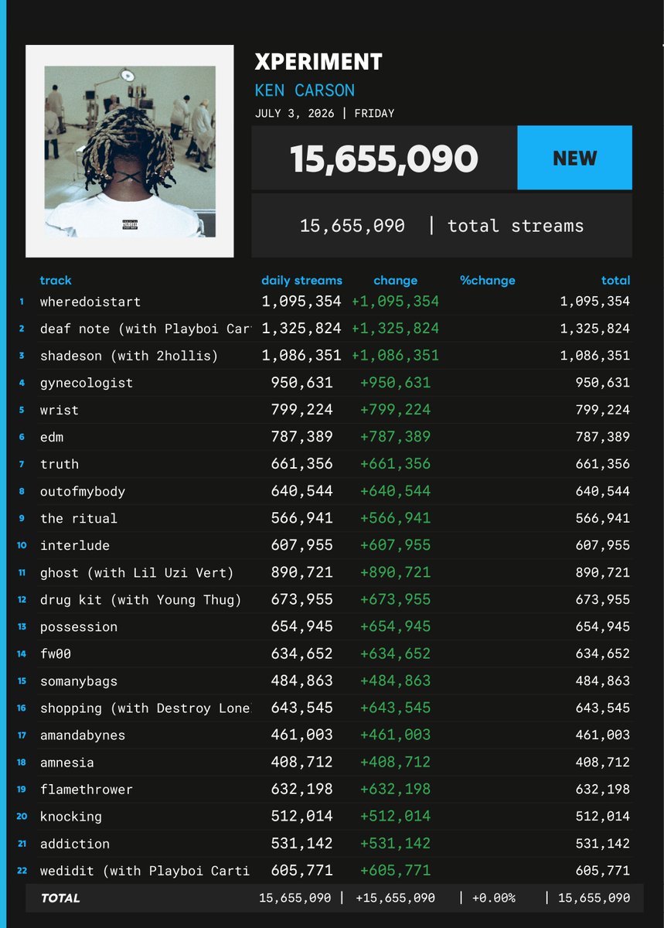This screenshot has width=664, height=928.
Task: Click daily streams value 890,721 for ghost
Action: click(x=301, y=572)
